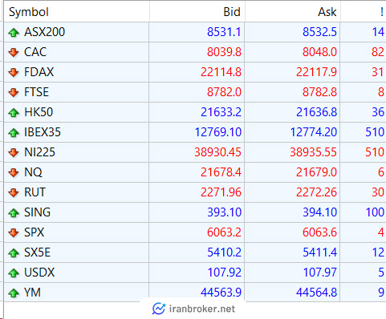Select the red arrow icon for SPX
This screenshot has height=319, width=386.
[x=14, y=232]
